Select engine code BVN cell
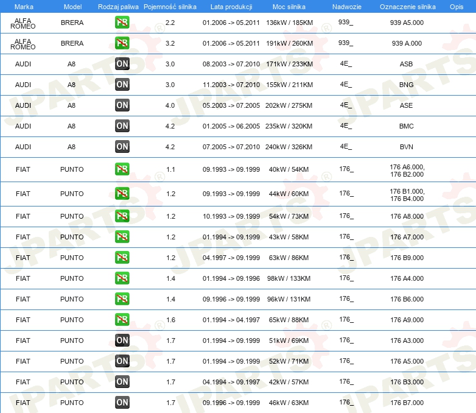The height and width of the screenshot is (413, 476). click(406, 146)
